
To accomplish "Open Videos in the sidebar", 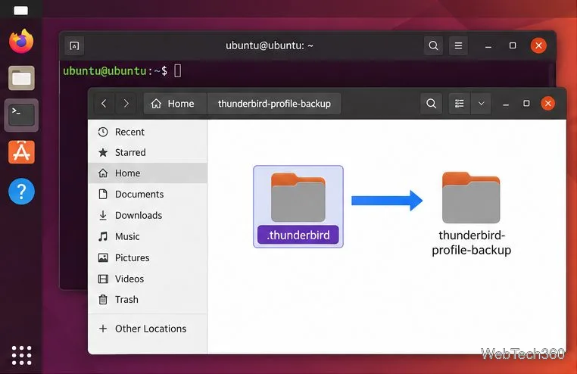I will pyautogui.click(x=148, y=279).
